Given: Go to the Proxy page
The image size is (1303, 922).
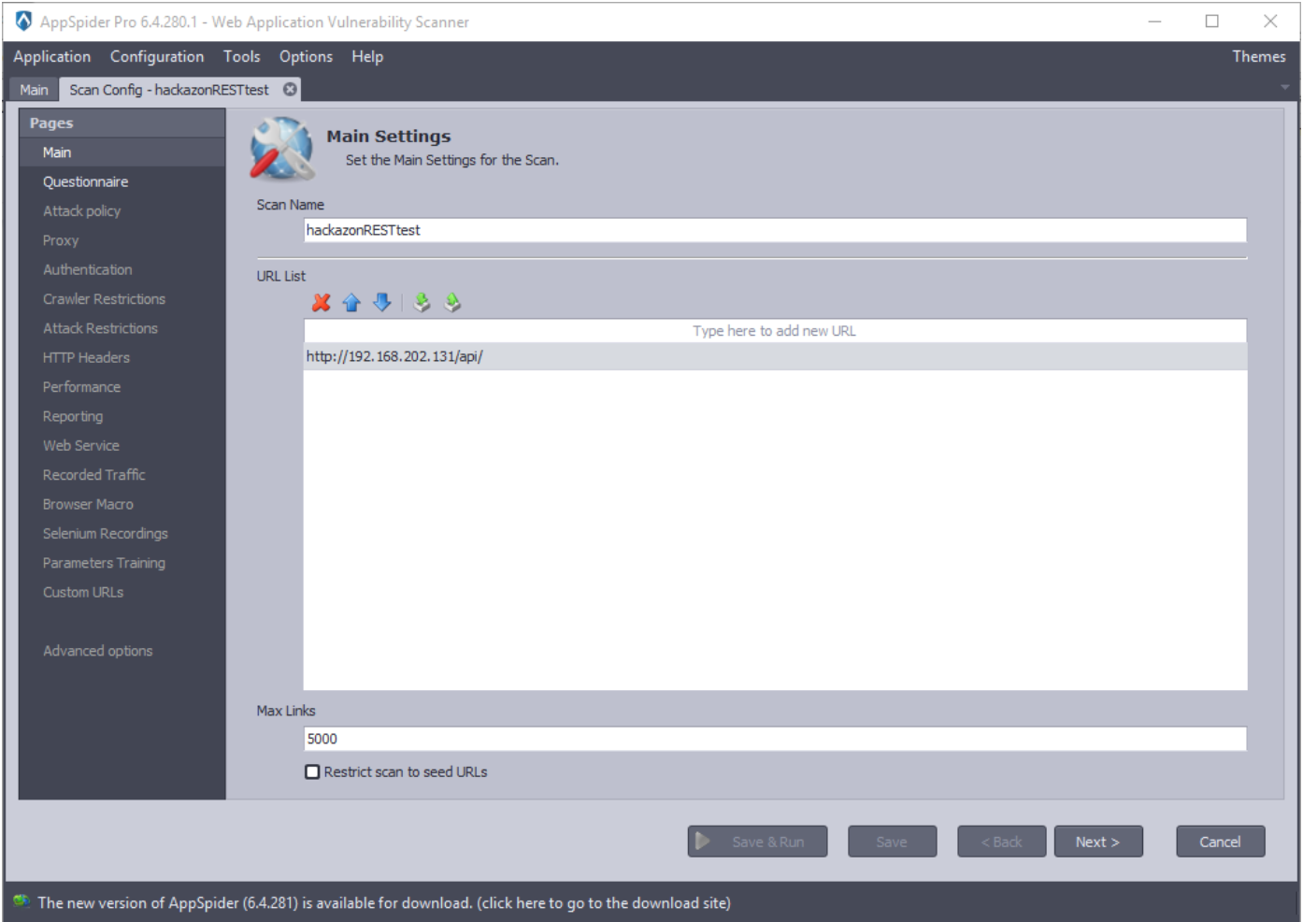Looking at the screenshot, I should [x=122, y=240].
